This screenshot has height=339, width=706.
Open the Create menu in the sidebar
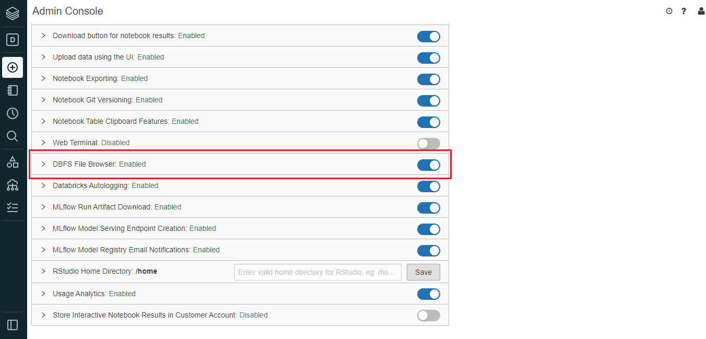(13, 67)
